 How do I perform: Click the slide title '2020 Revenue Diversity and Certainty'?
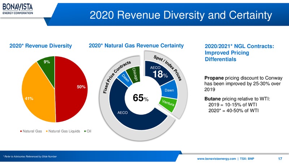coord(181,15)
